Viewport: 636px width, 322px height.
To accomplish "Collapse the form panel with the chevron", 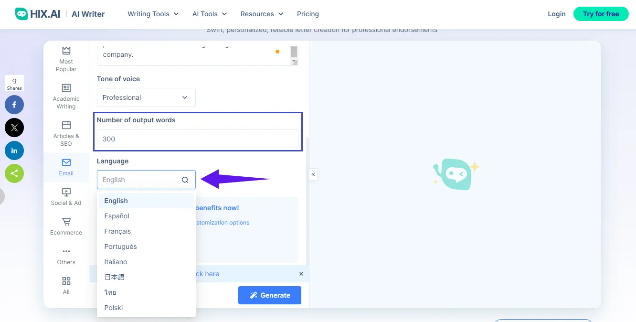I will tap(313, 174).
